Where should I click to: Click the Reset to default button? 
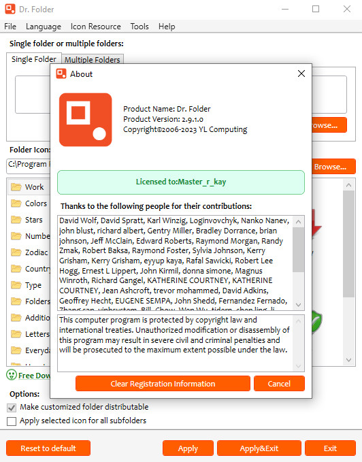(x=48, y=448)
